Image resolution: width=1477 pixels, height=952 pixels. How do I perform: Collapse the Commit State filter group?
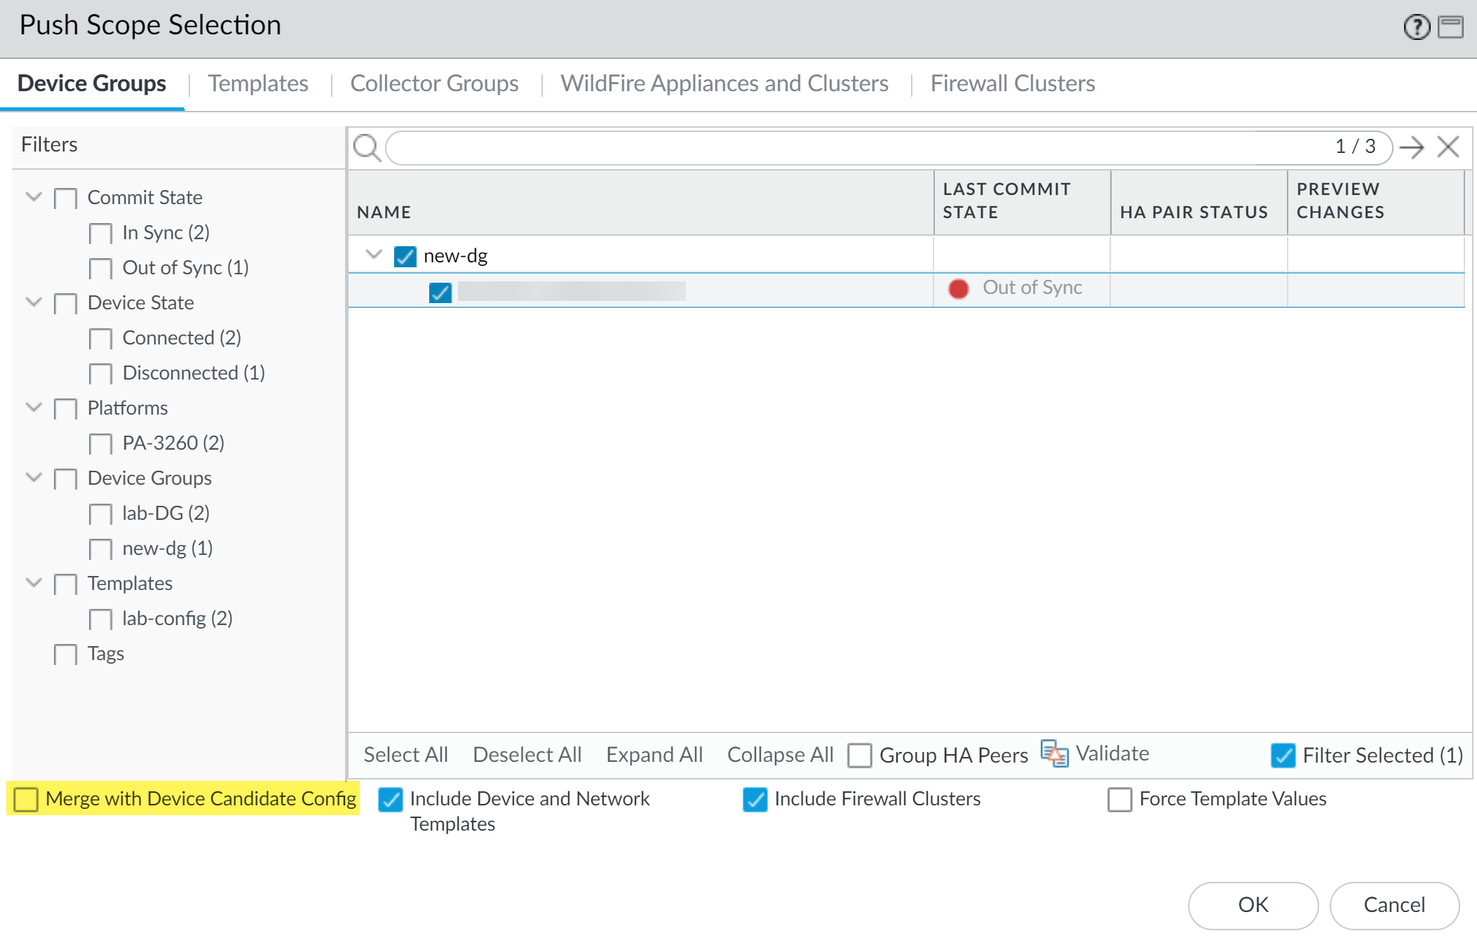coord(34,196)
